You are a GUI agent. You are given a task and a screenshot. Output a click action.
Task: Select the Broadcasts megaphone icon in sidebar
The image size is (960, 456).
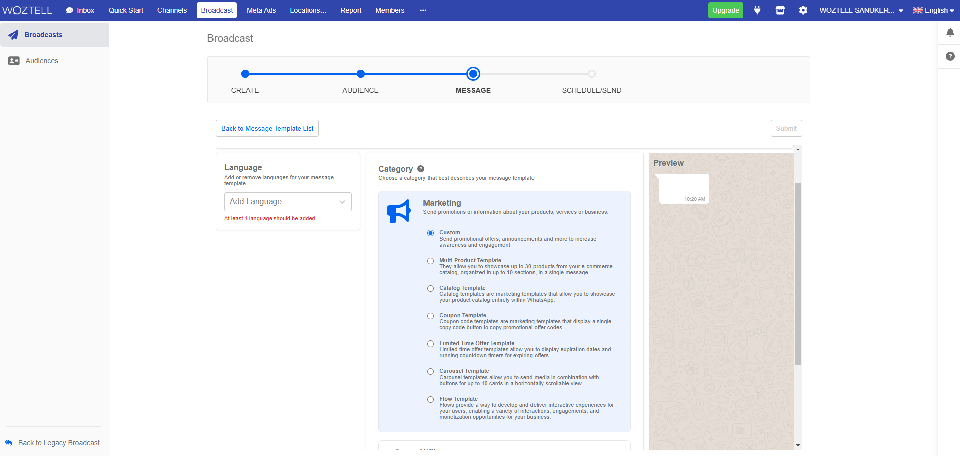click(x=13, y=34)
